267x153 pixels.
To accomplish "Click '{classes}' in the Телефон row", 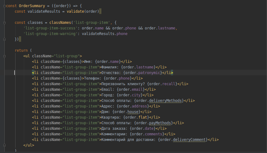I will (72, 78).
